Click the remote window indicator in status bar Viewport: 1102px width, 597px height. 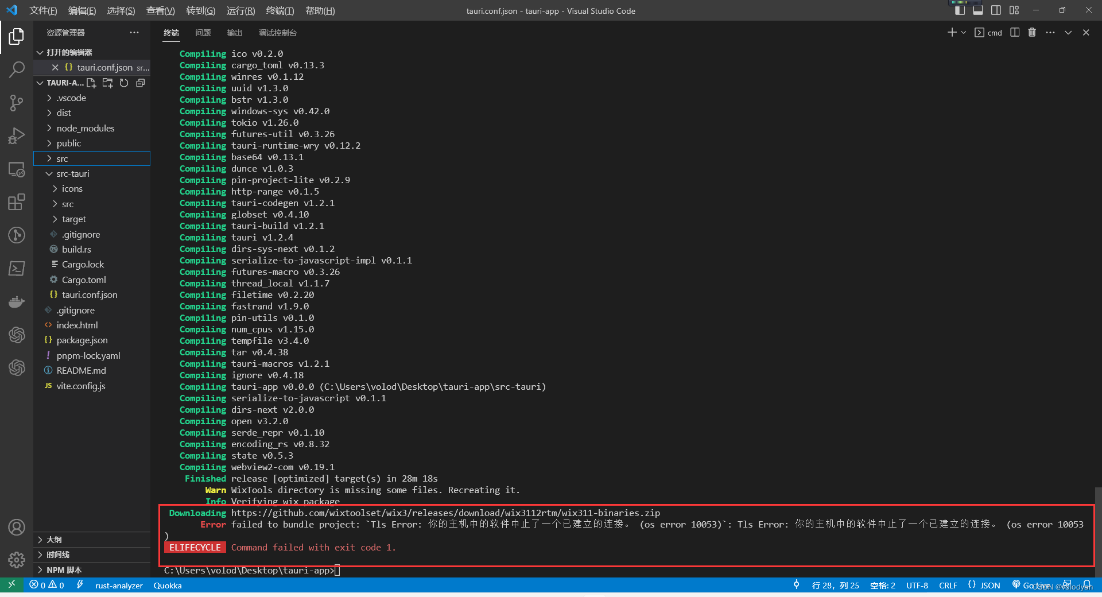pyautogui.click(x=11, y=585)
